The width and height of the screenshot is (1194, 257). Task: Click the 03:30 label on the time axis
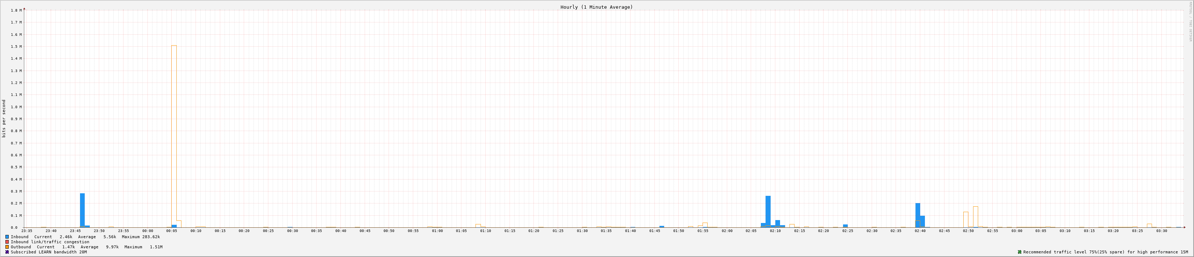(x=1161, y=231)
